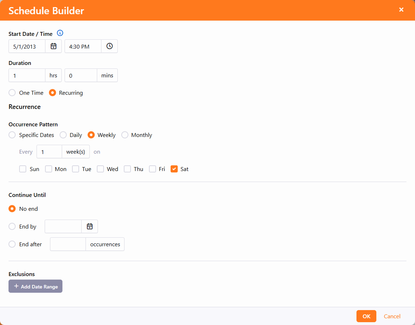Close the Schedule Builder dialog

tap(401, 10)
